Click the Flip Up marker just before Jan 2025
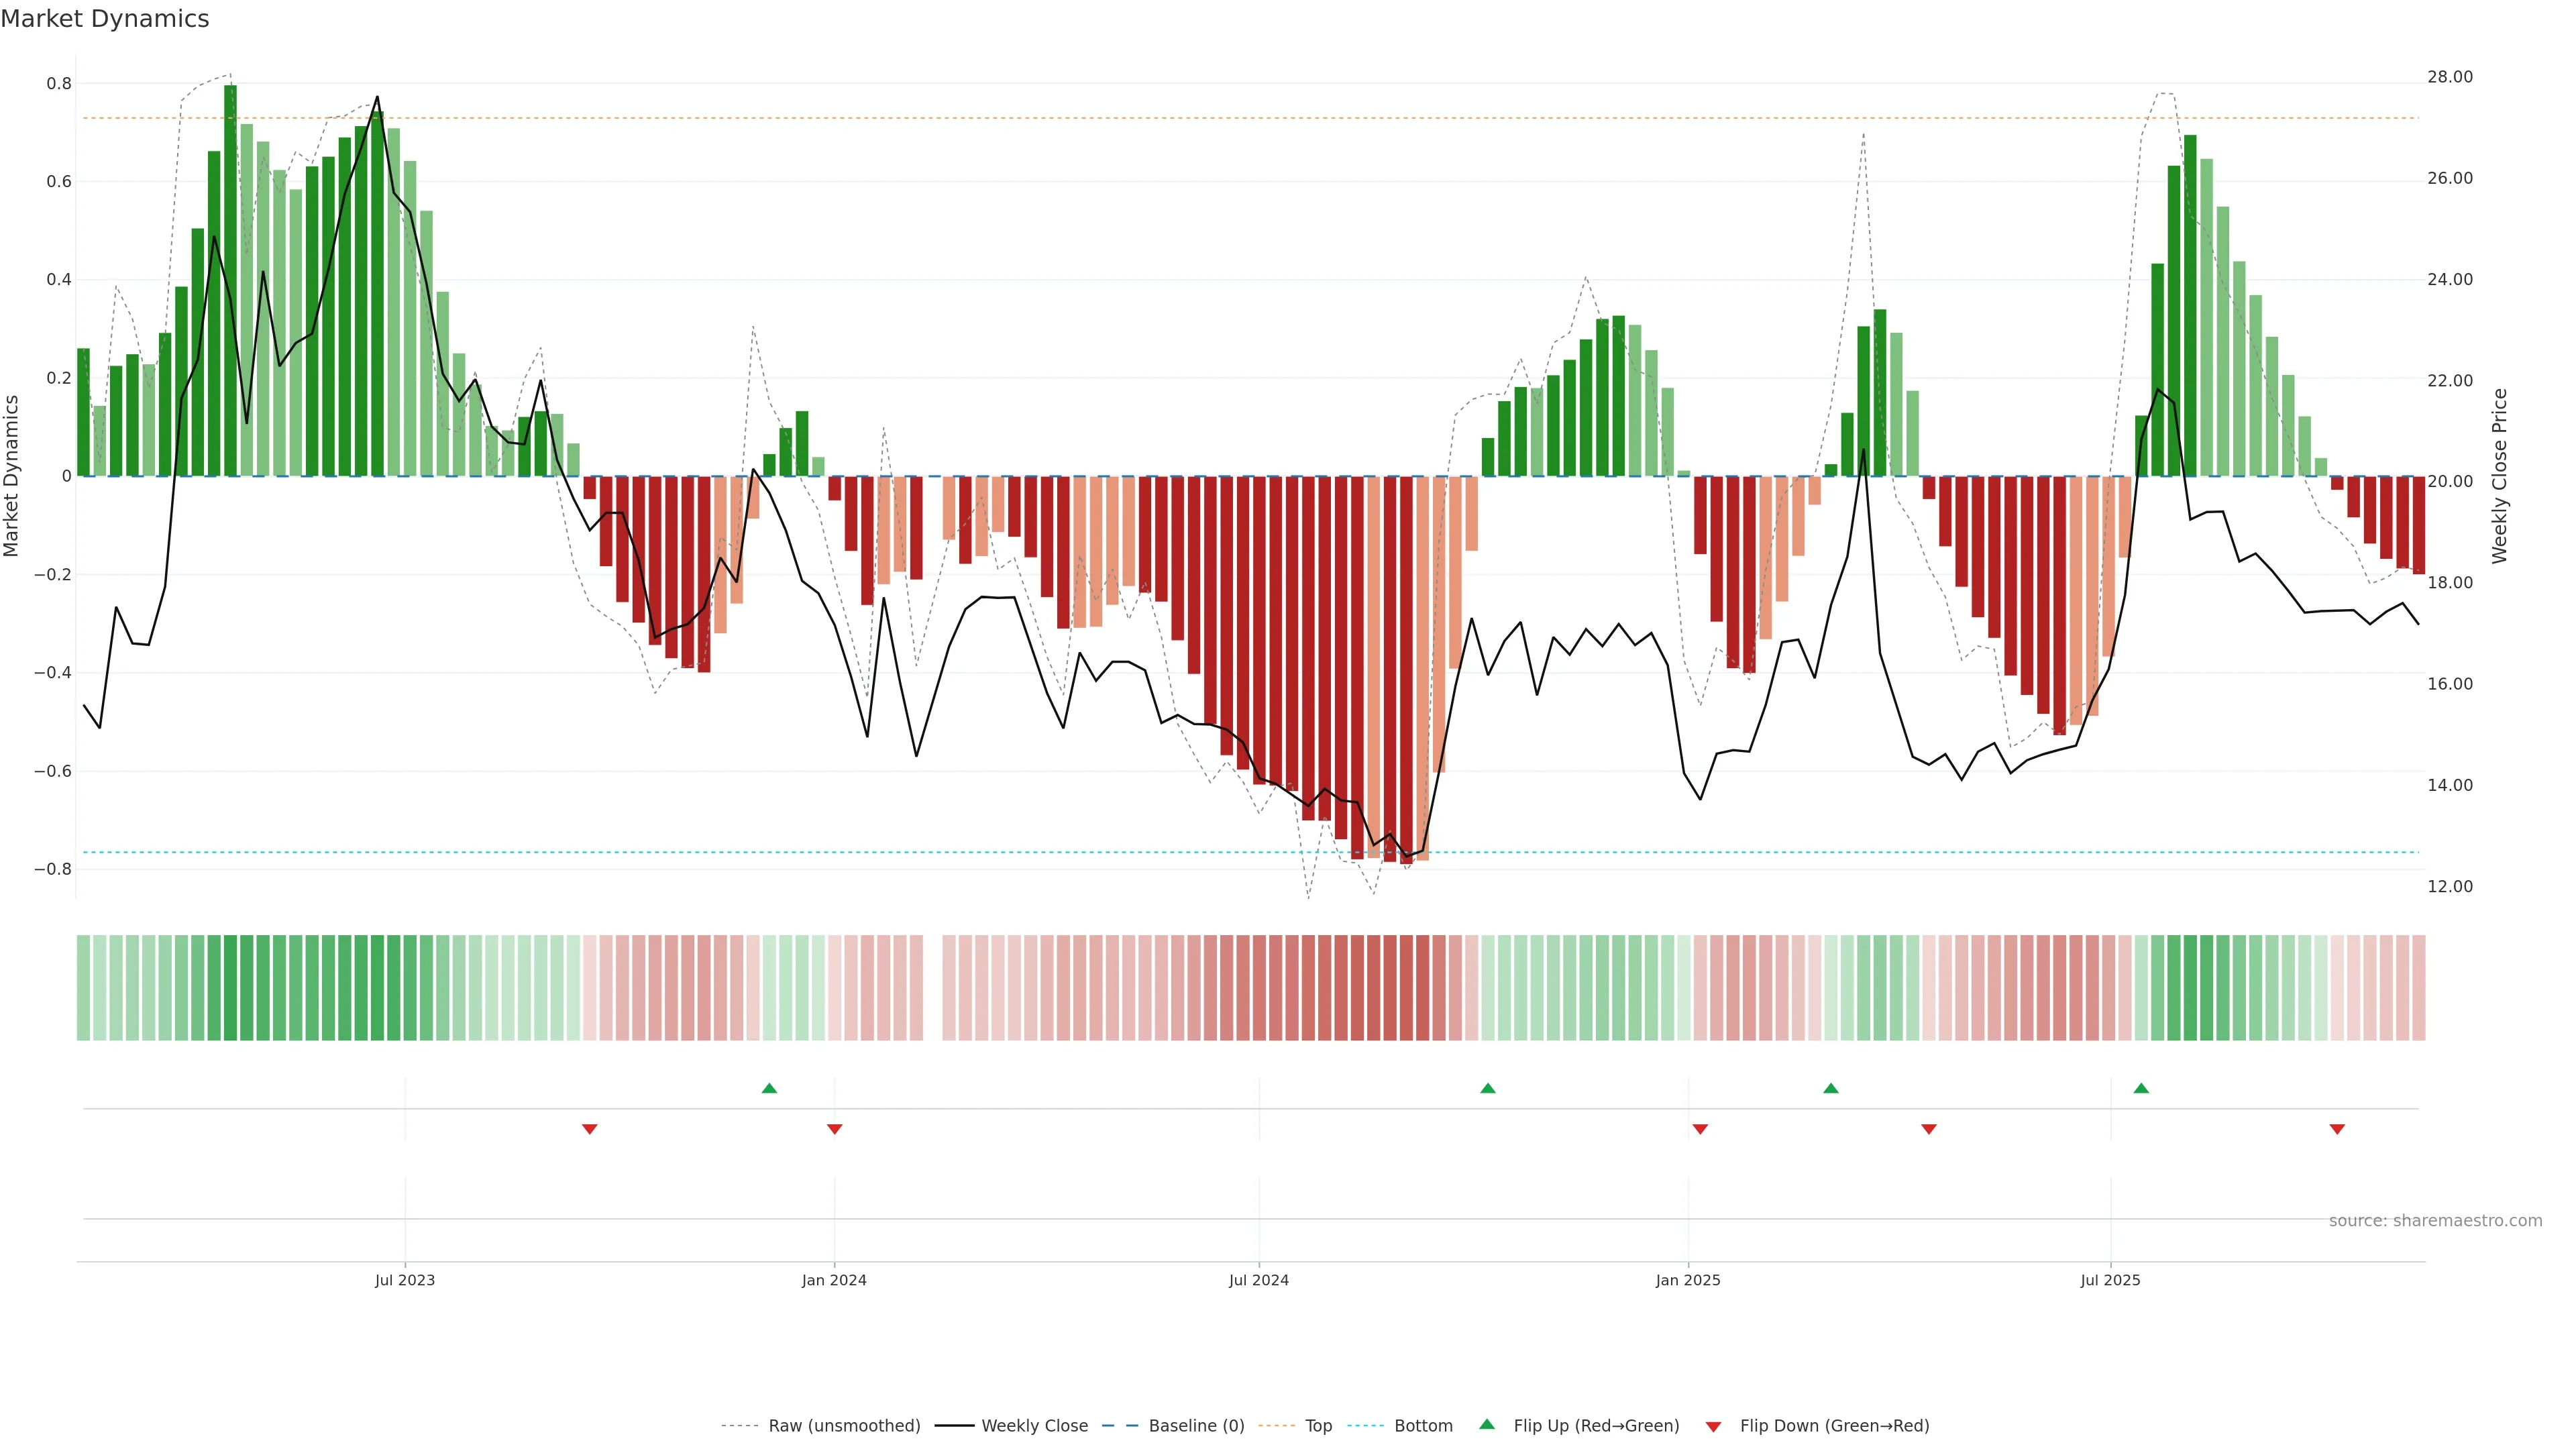 [x=1488, y=1088]
